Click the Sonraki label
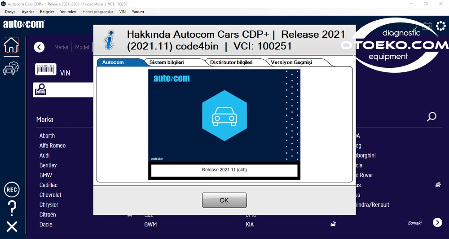This screenshot has height=239, width=449. click(x=414, y=223)
